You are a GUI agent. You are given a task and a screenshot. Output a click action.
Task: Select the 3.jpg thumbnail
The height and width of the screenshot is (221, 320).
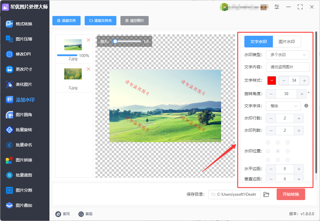[x=73, y=74]
